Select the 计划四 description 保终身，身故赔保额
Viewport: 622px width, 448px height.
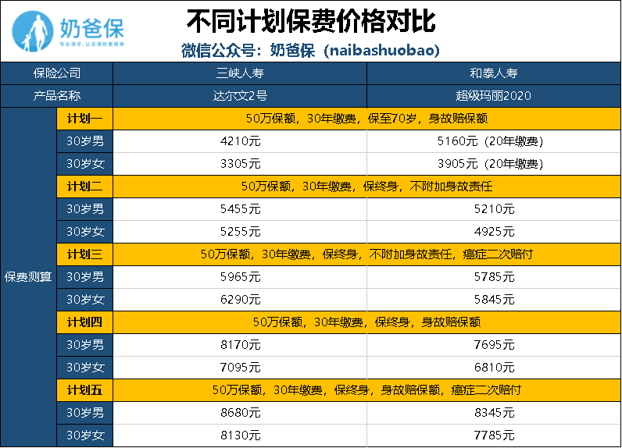click(x=367, y=322)
